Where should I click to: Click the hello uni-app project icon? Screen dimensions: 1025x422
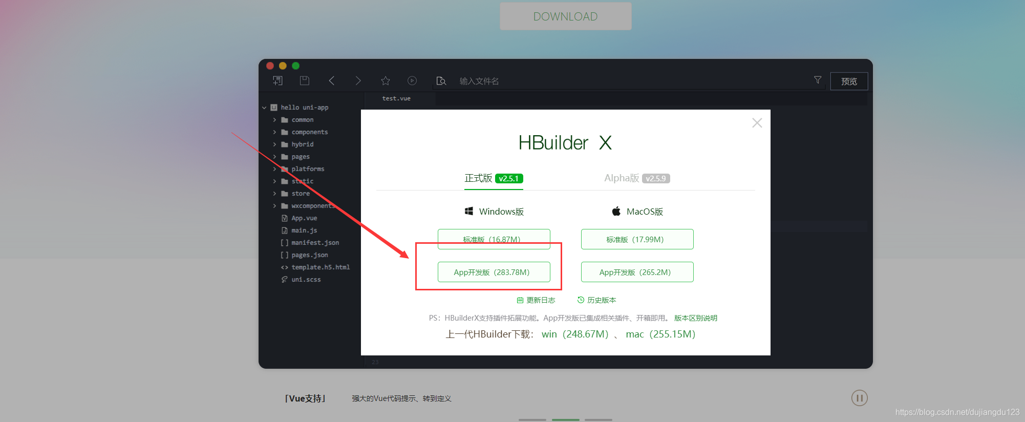pyautogui.click(x=274, y=108)
